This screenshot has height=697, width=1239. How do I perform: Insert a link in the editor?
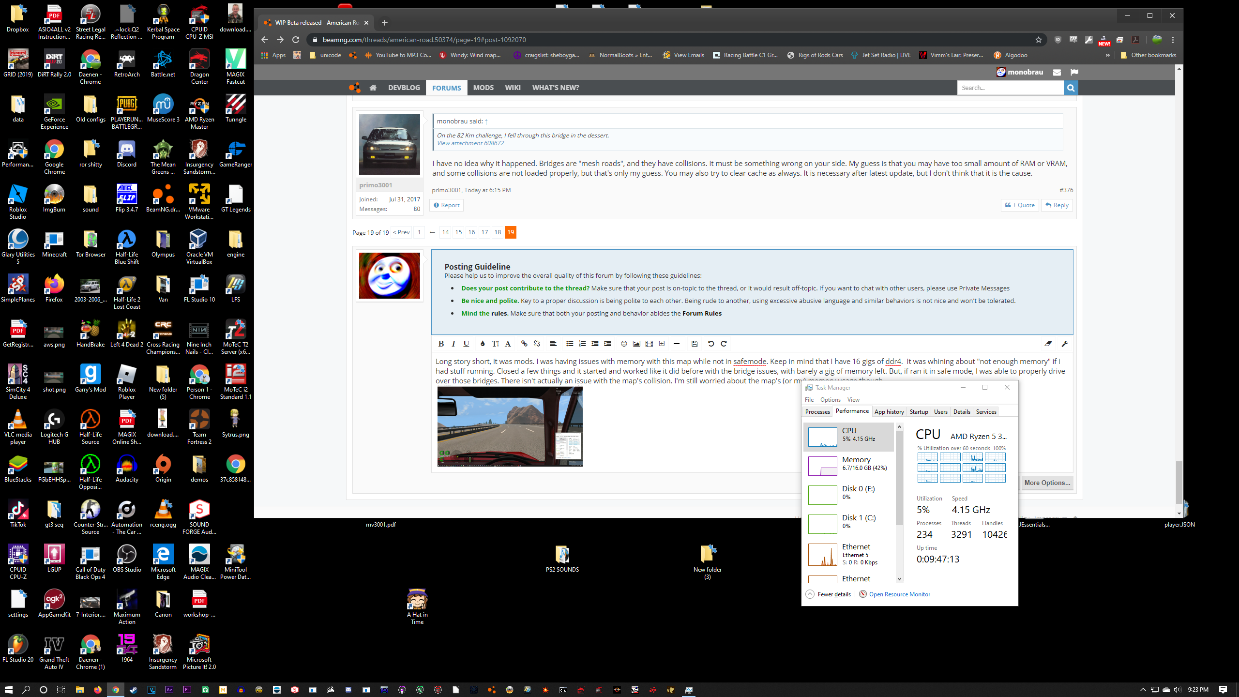pyautogui.click(x=524, y=344)
